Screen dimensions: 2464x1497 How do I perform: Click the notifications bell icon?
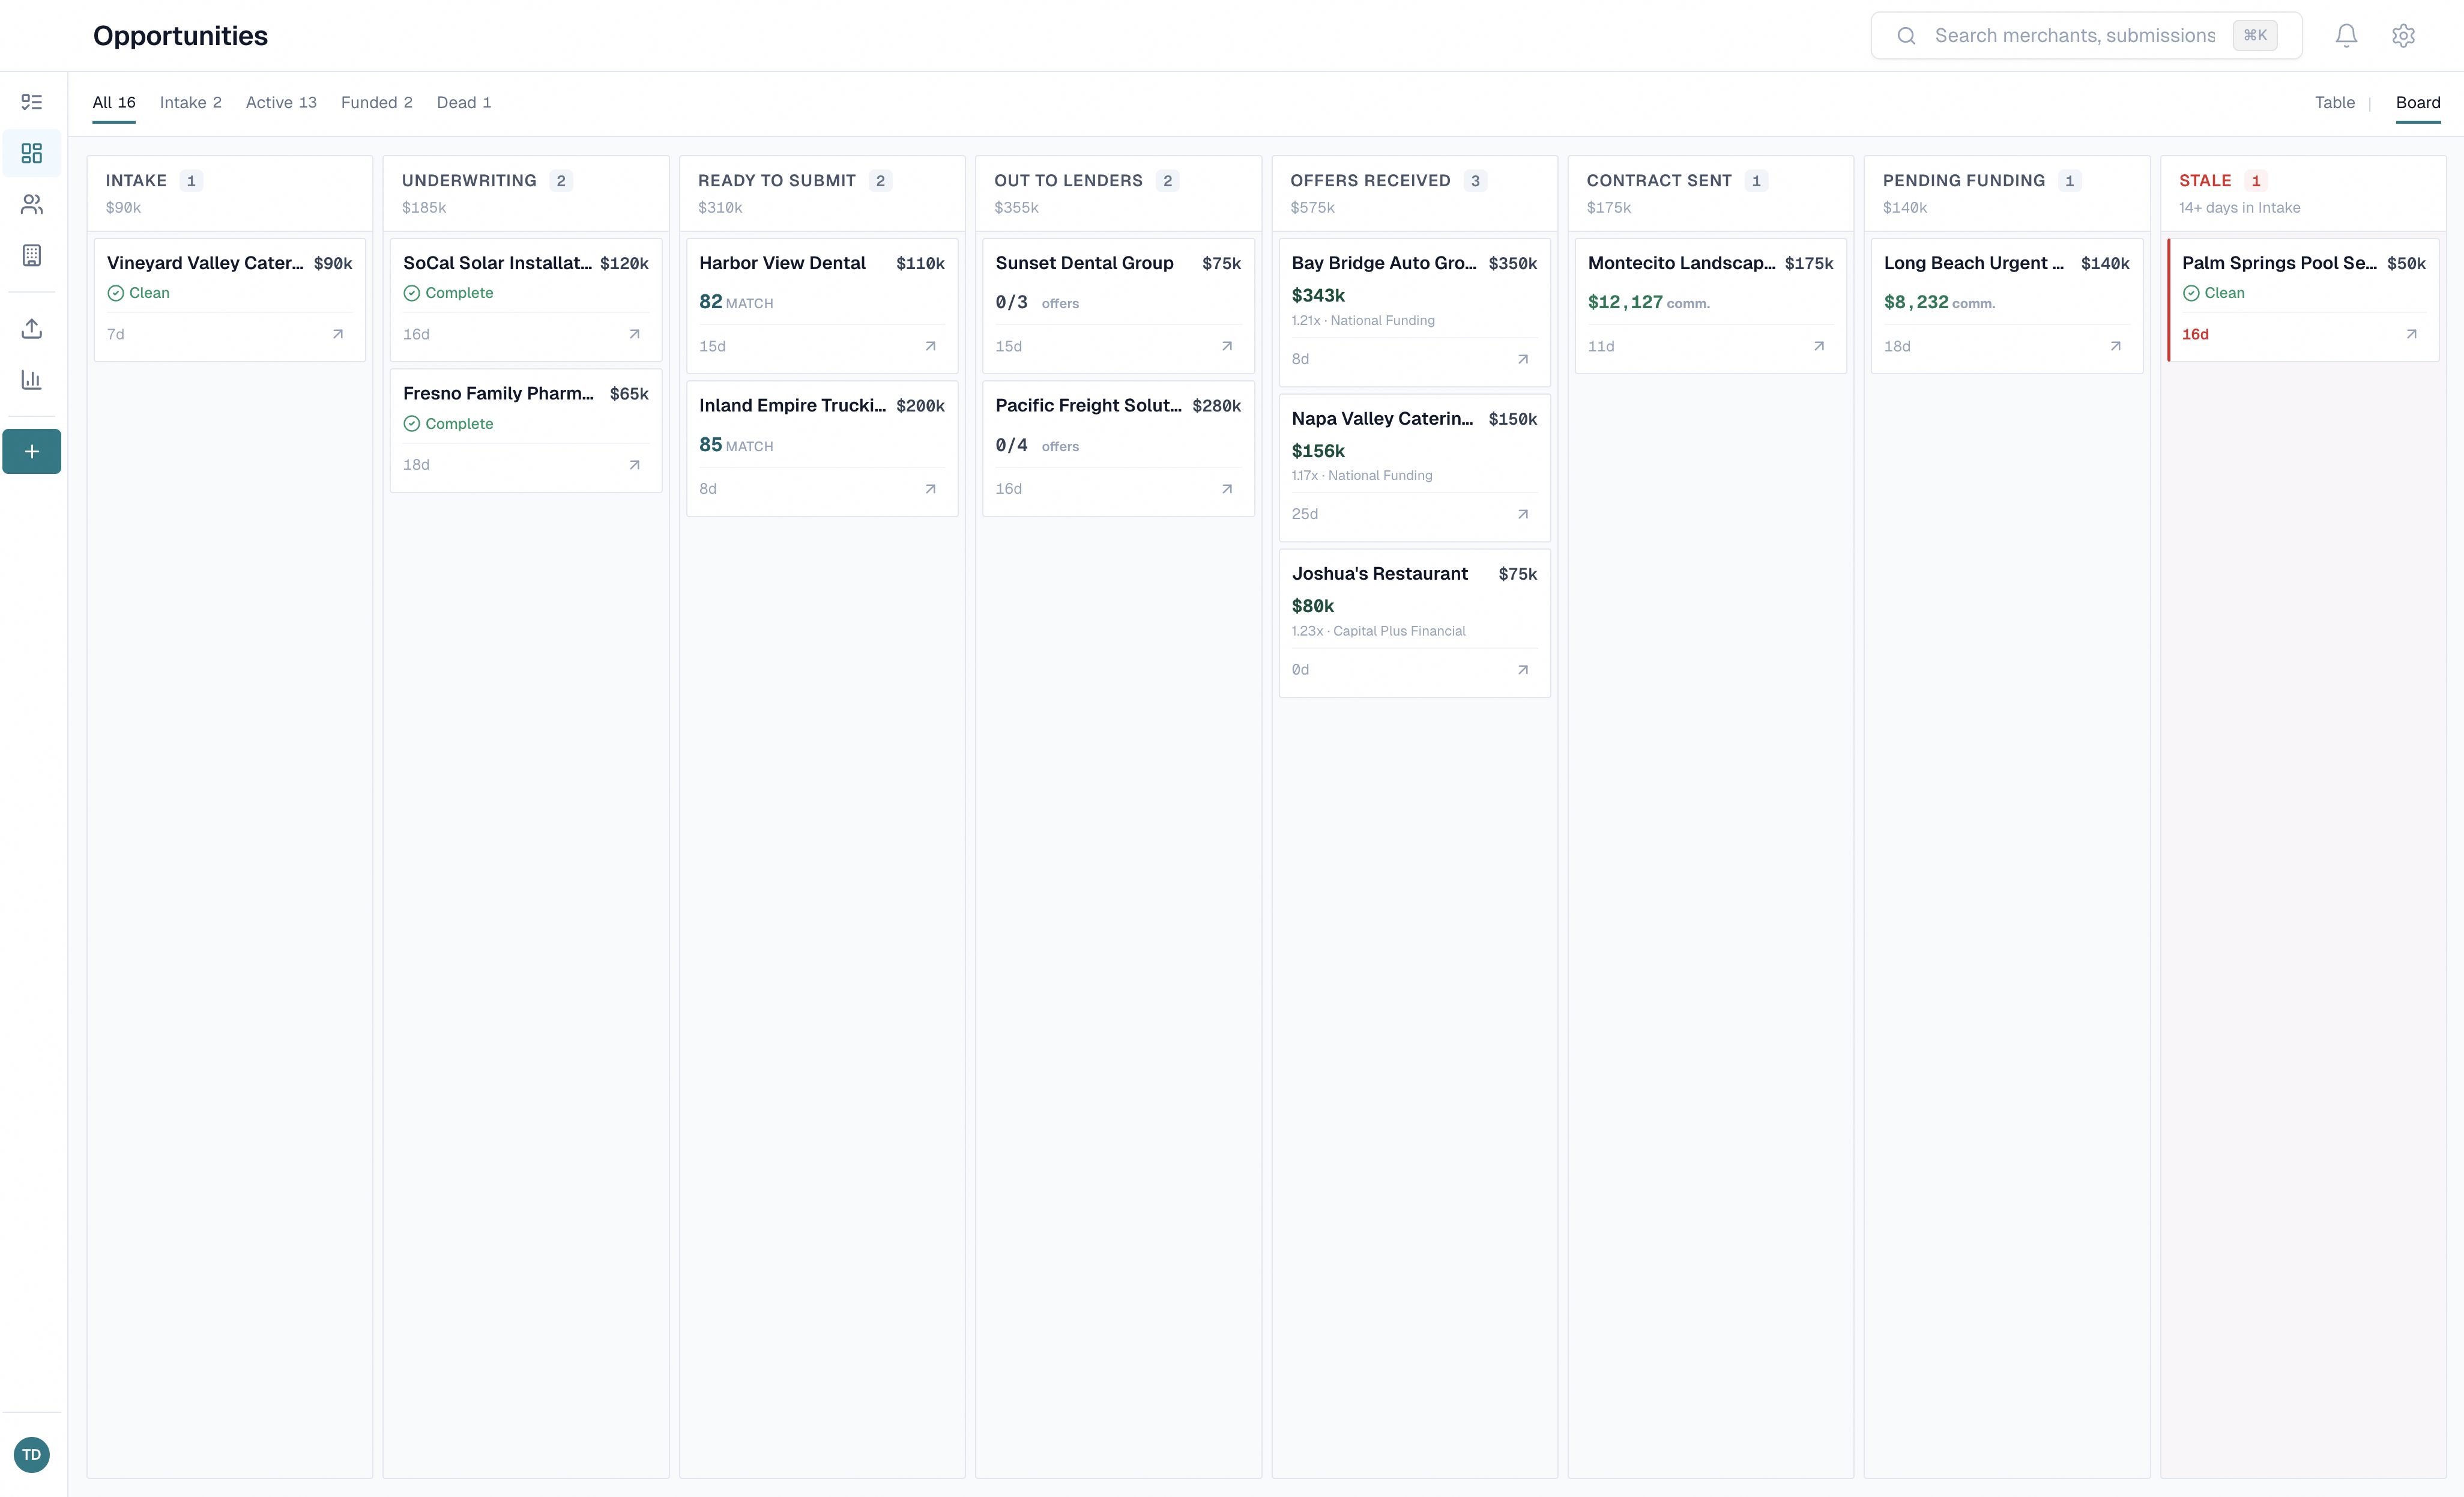(x=2346, y=36)
